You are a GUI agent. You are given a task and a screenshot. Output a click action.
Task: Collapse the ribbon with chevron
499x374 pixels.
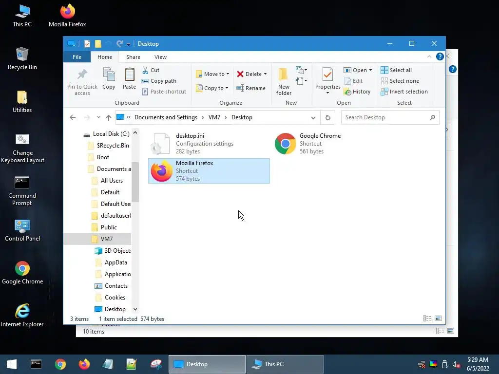tap(429, 56)
